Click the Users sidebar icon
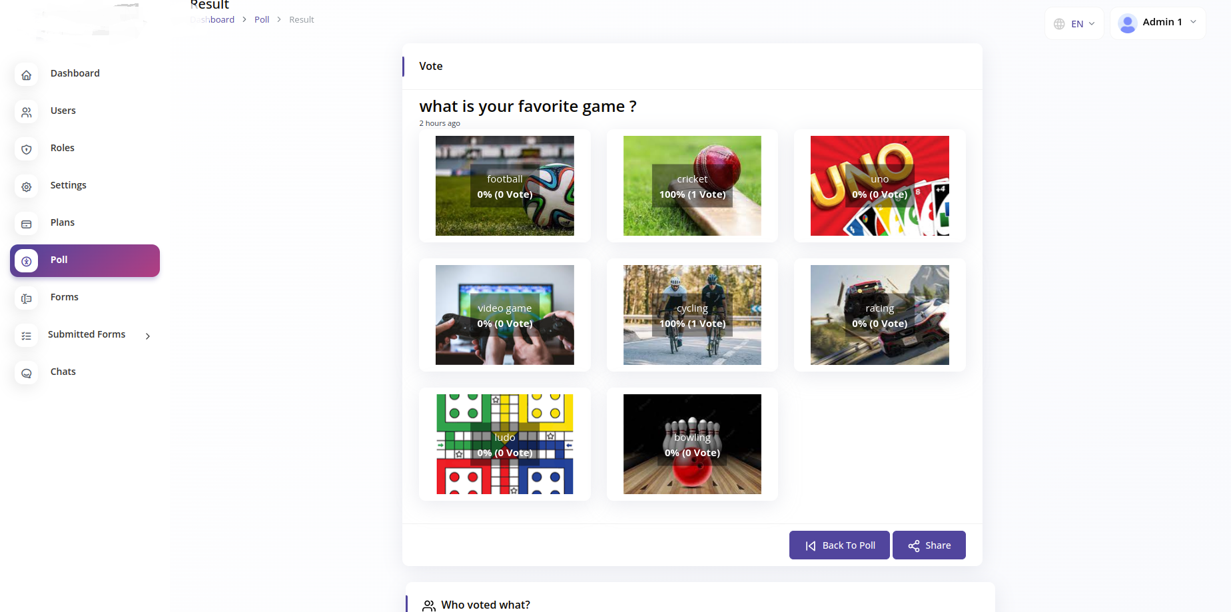The image size is (1231, 612). 27,112
